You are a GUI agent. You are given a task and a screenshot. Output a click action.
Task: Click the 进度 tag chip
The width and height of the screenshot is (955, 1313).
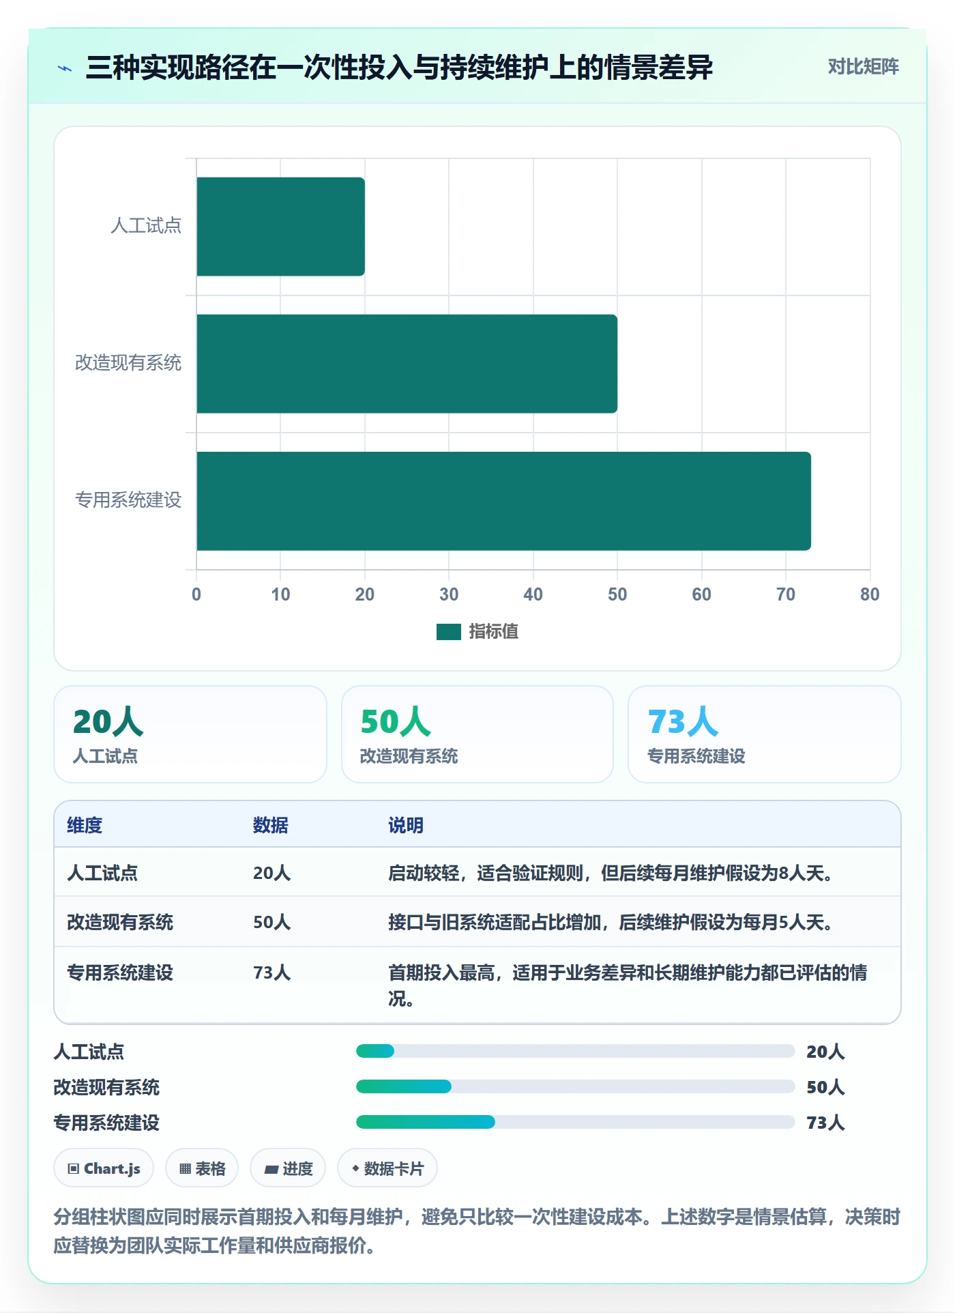click(288, 1168)
